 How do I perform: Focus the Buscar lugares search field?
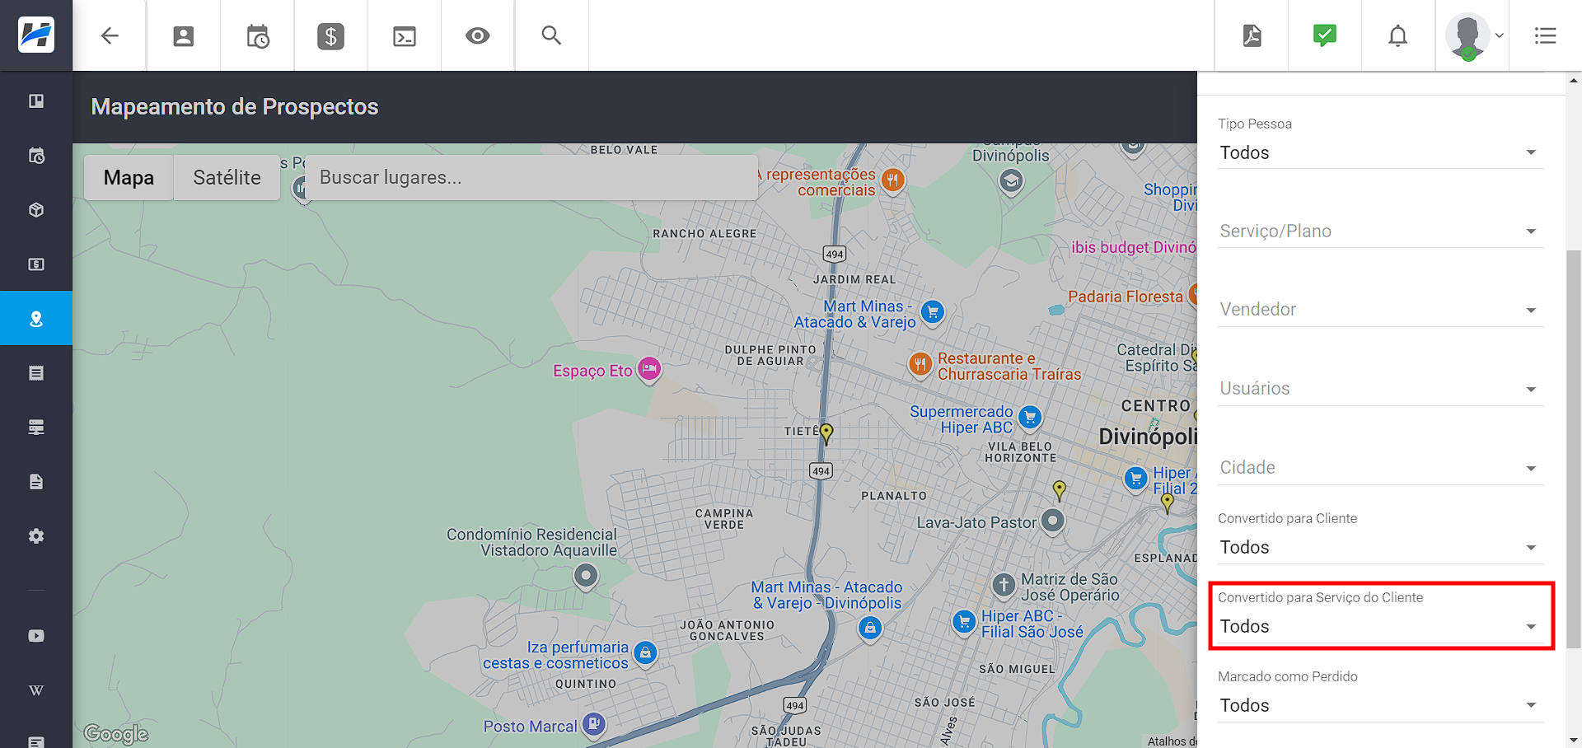click(531, 177)
